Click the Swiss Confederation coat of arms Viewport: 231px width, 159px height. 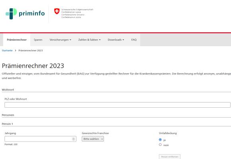coord(57,11)
